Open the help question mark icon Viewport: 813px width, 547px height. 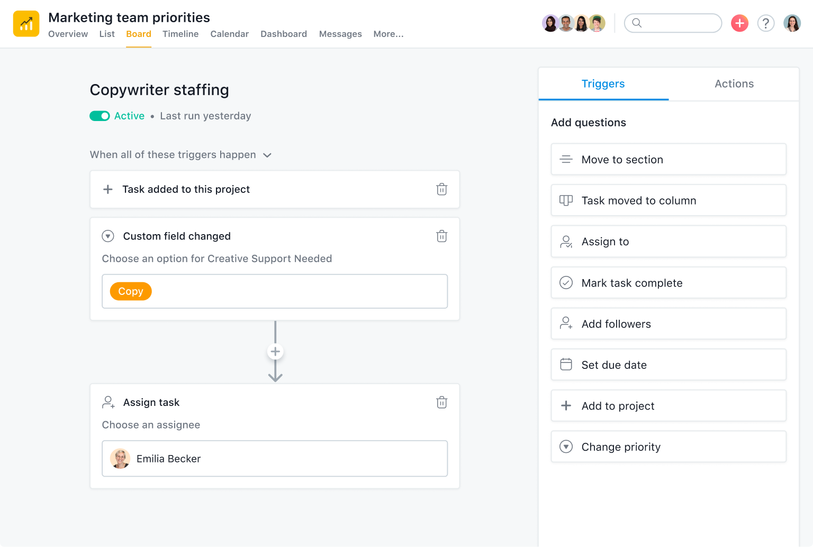(765, 23)
